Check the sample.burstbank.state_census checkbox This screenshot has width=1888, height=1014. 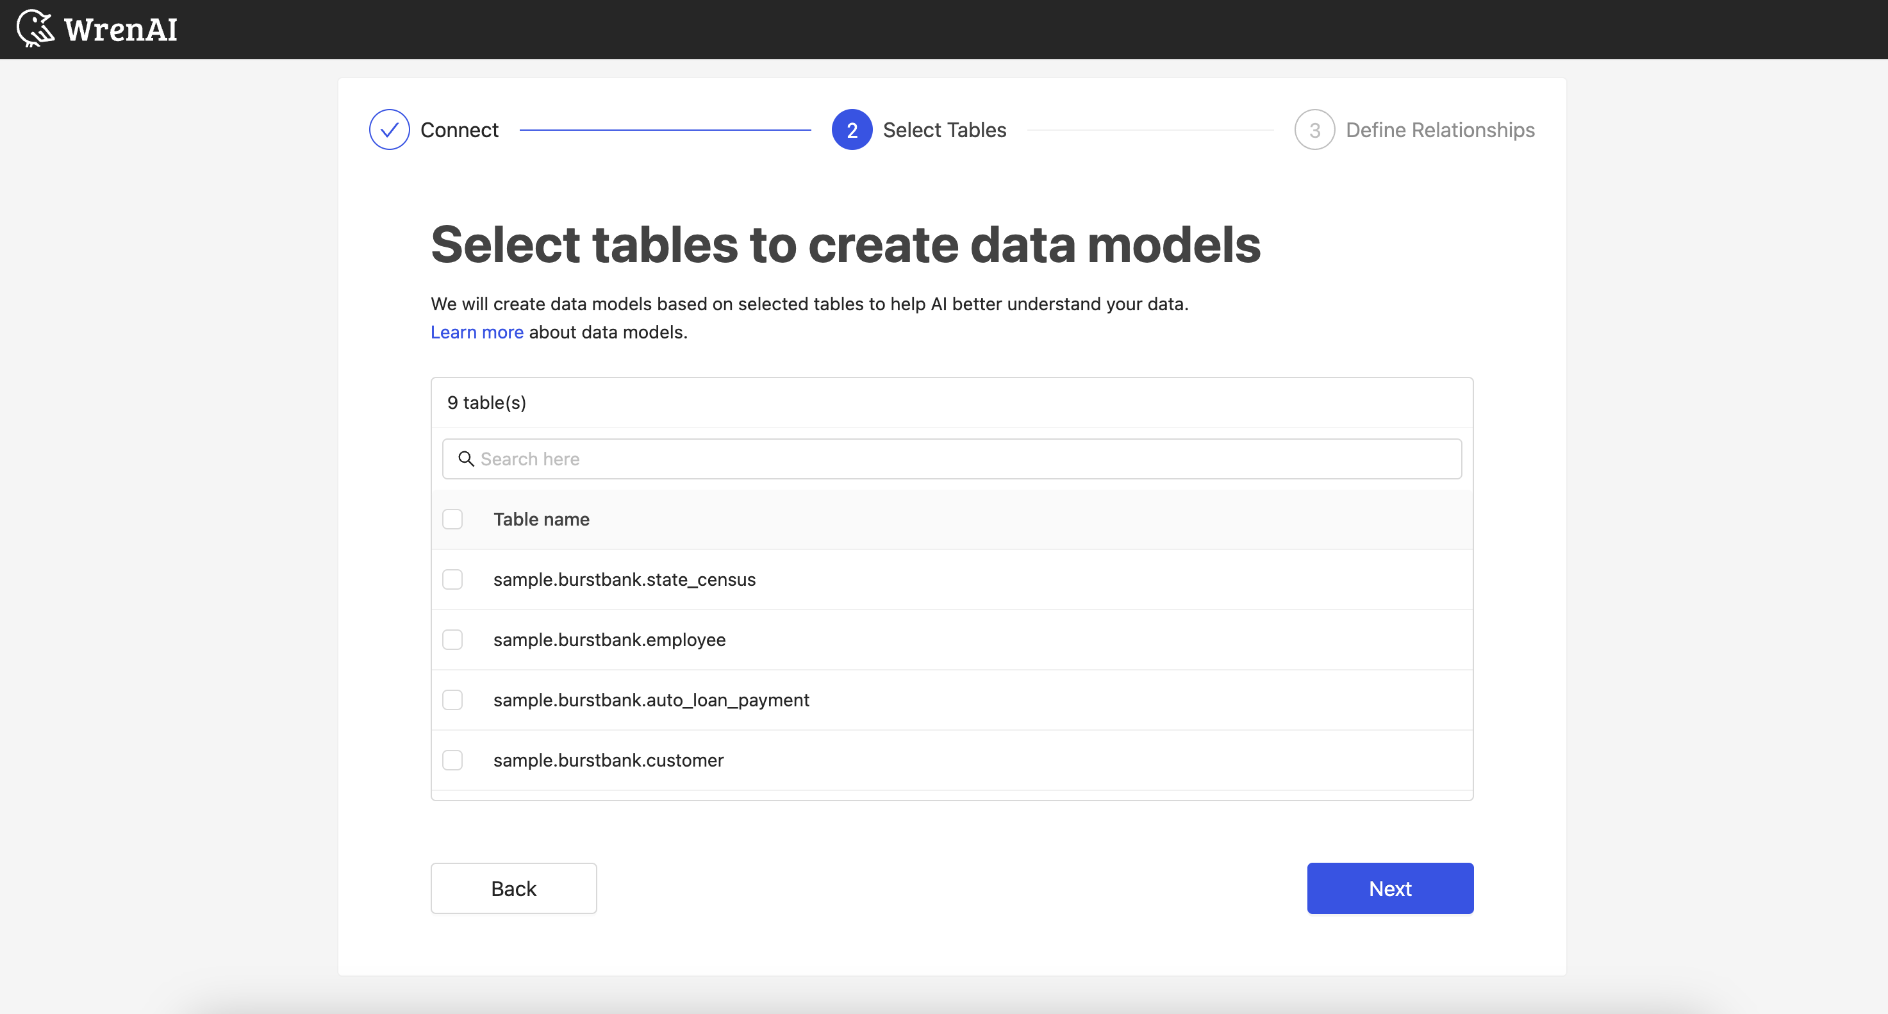(x=452, y=579)
